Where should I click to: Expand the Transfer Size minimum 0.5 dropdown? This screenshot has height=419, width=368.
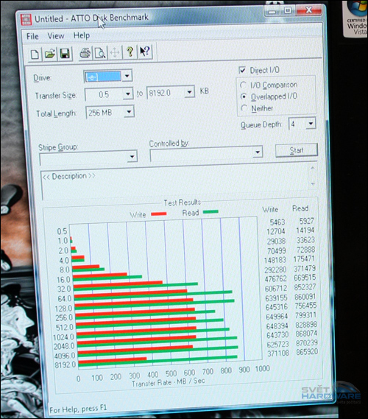[128, 94]
